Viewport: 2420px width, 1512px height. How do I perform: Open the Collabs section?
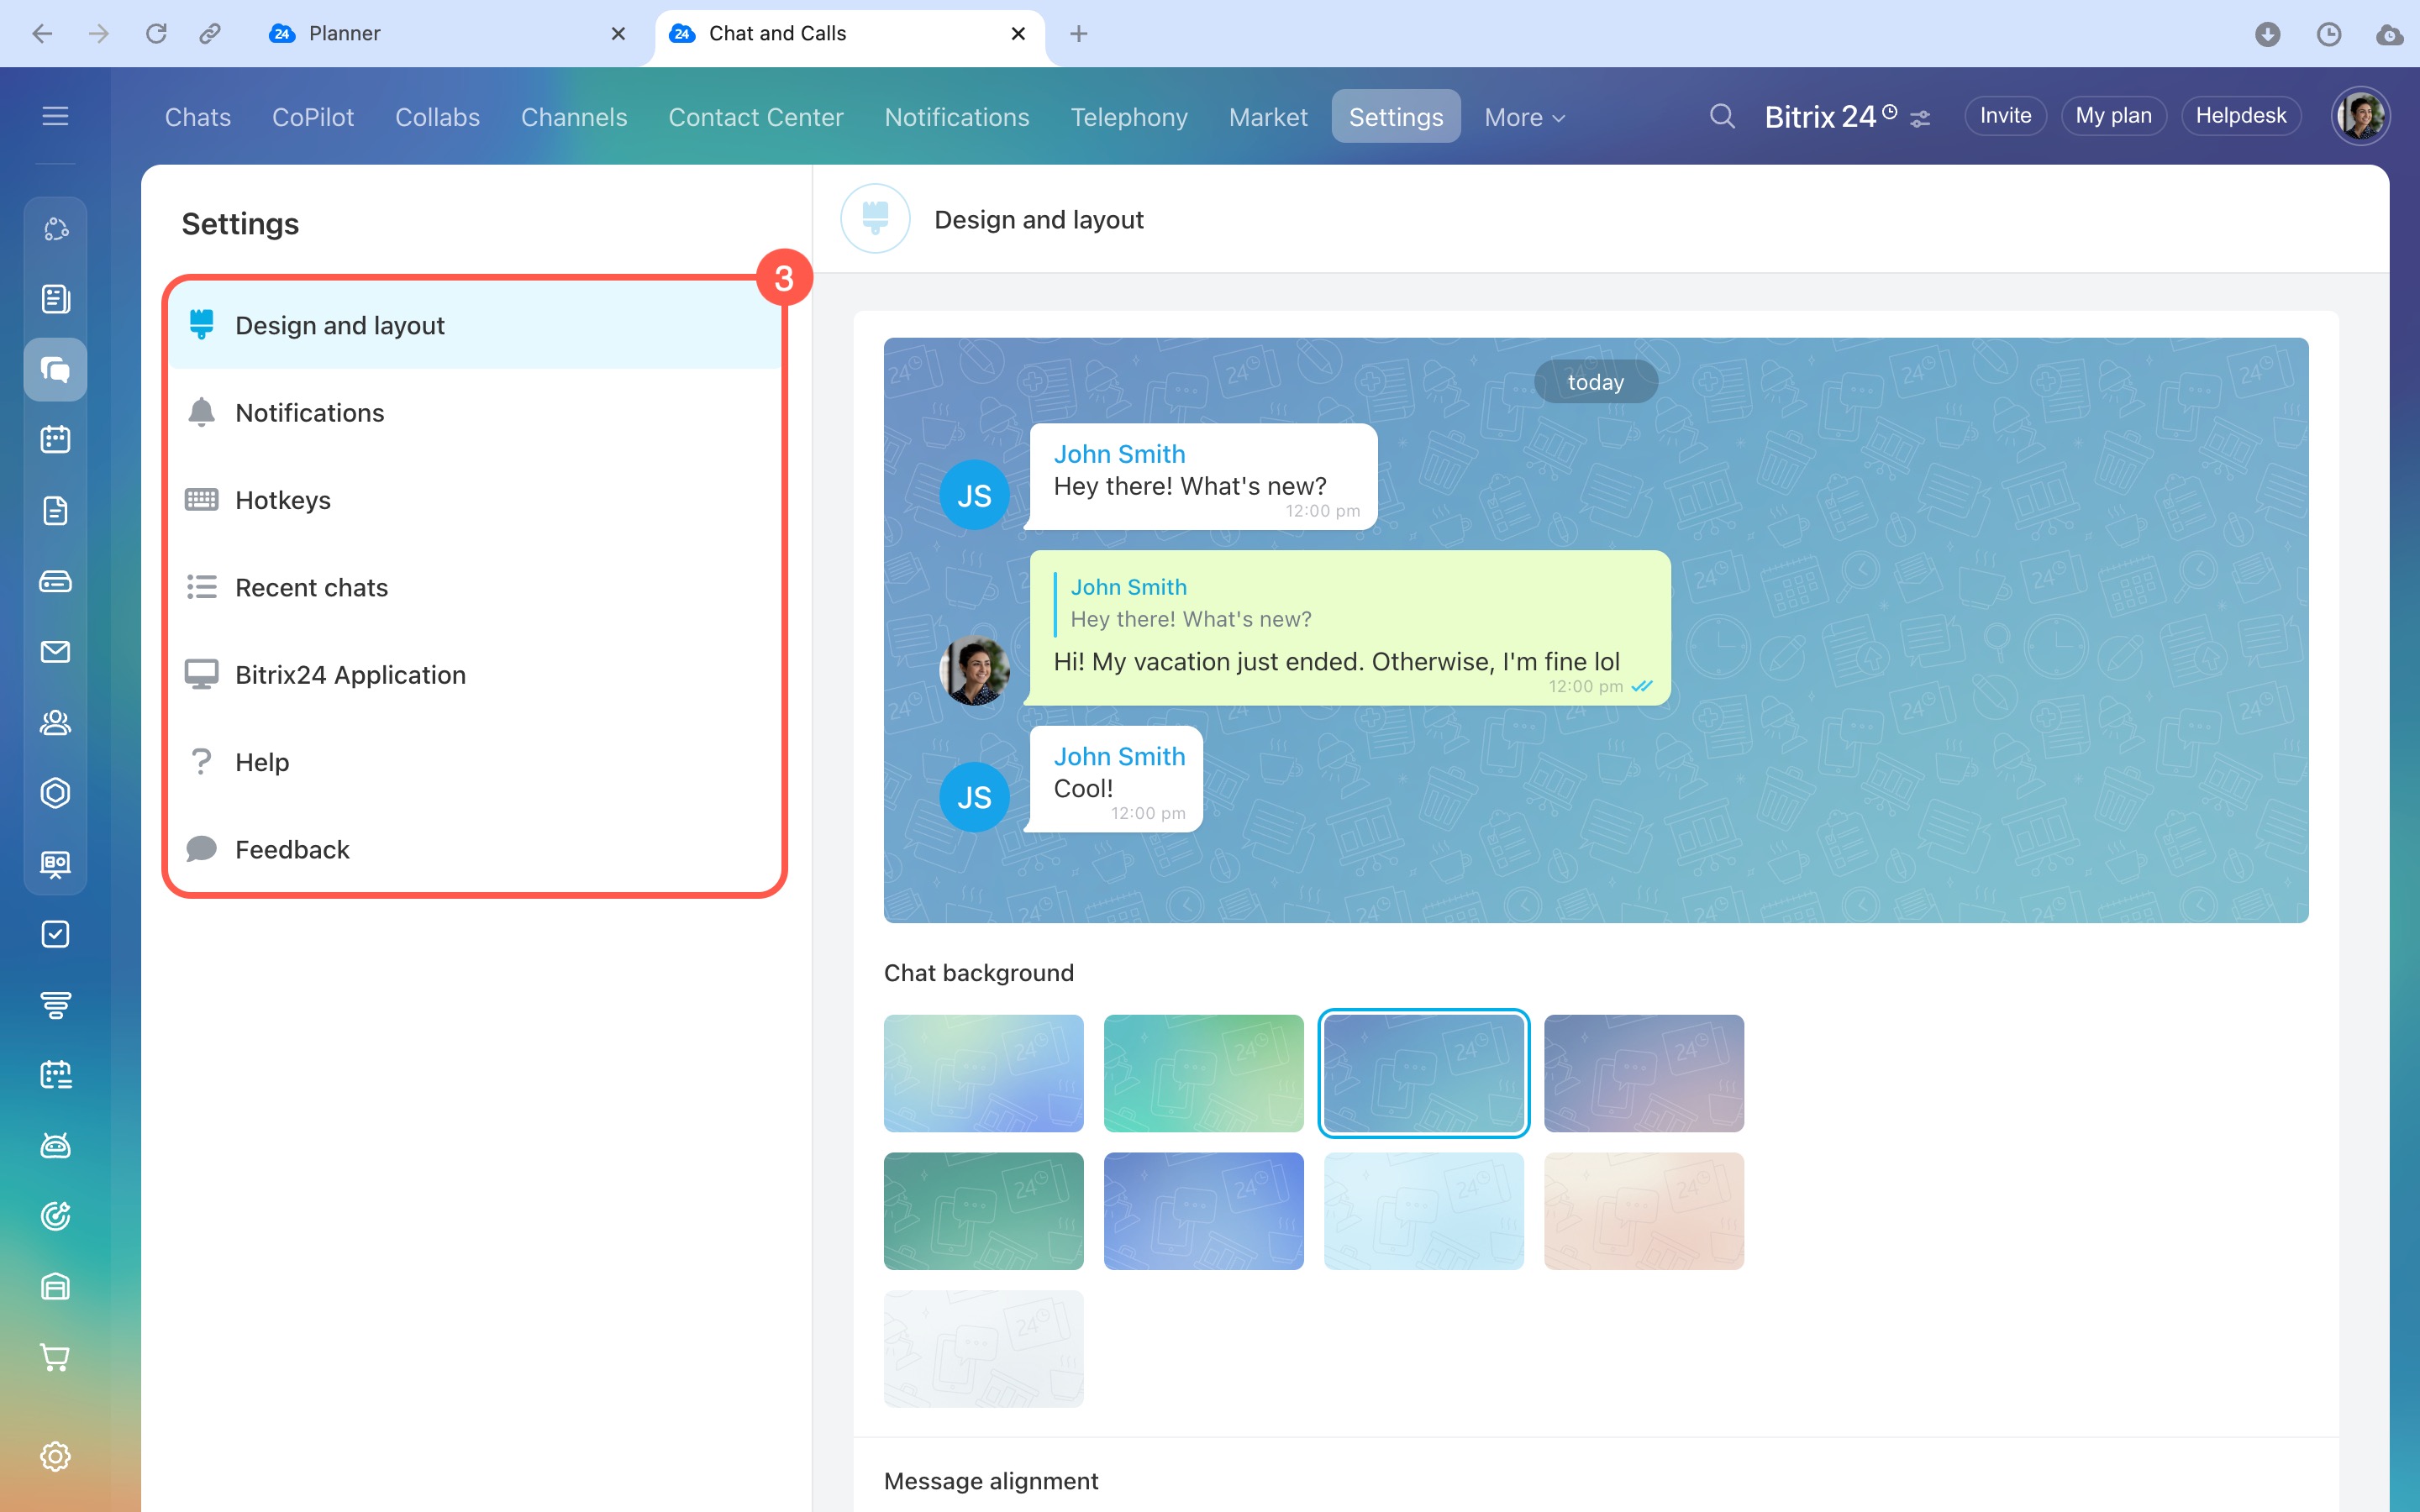(437, 117)
